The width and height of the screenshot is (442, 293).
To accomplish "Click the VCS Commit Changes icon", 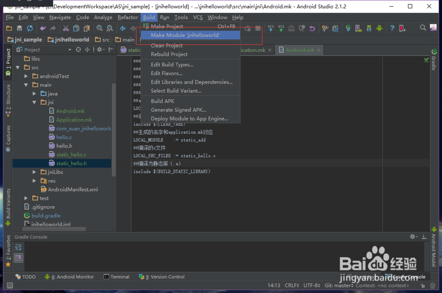I will coord(281,28).
